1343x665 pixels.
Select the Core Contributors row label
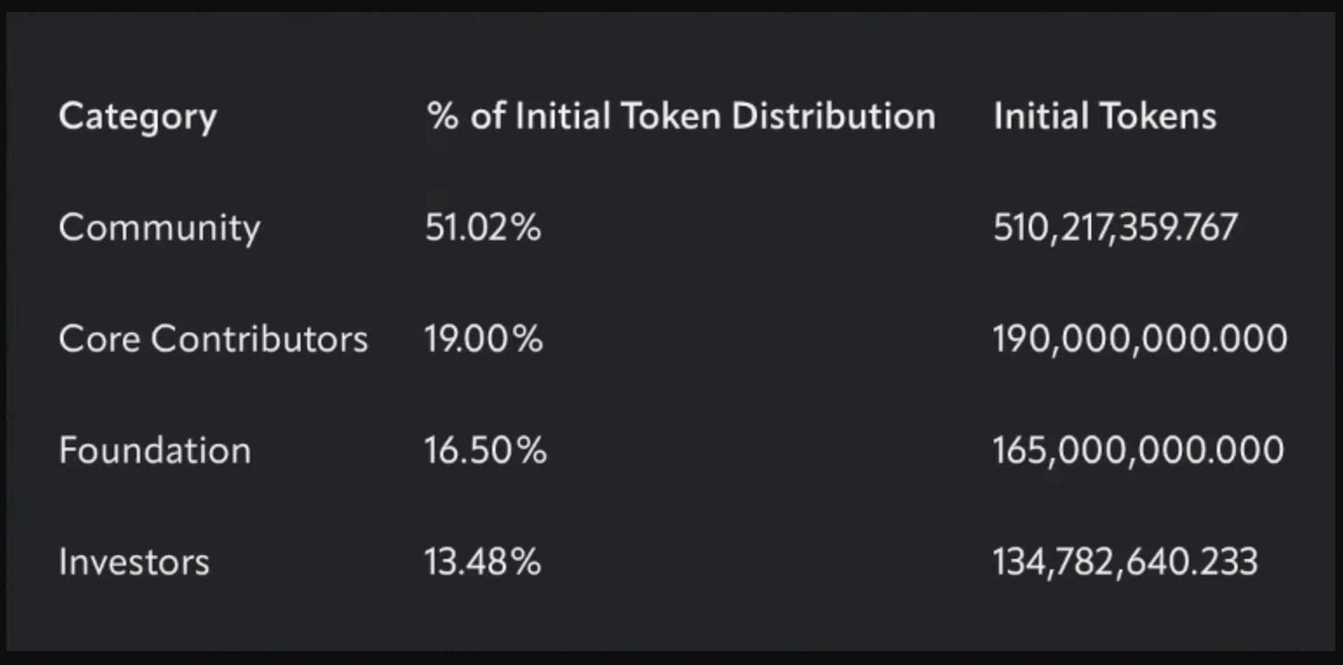coord(213,339)
